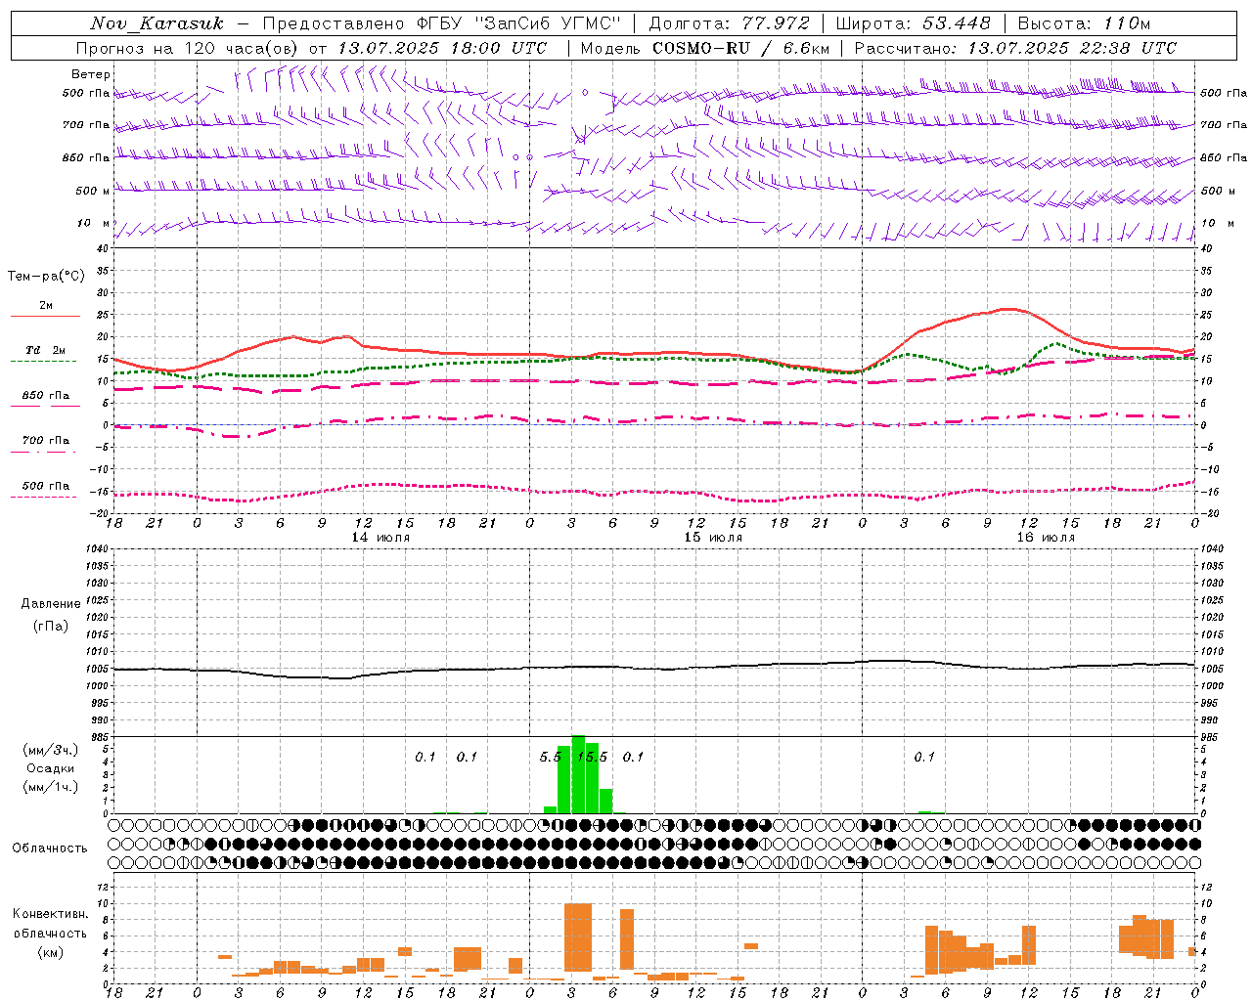Click the 'Тем-ра(°C)' temperature label

pyautogui.click(x=46, y=277)
